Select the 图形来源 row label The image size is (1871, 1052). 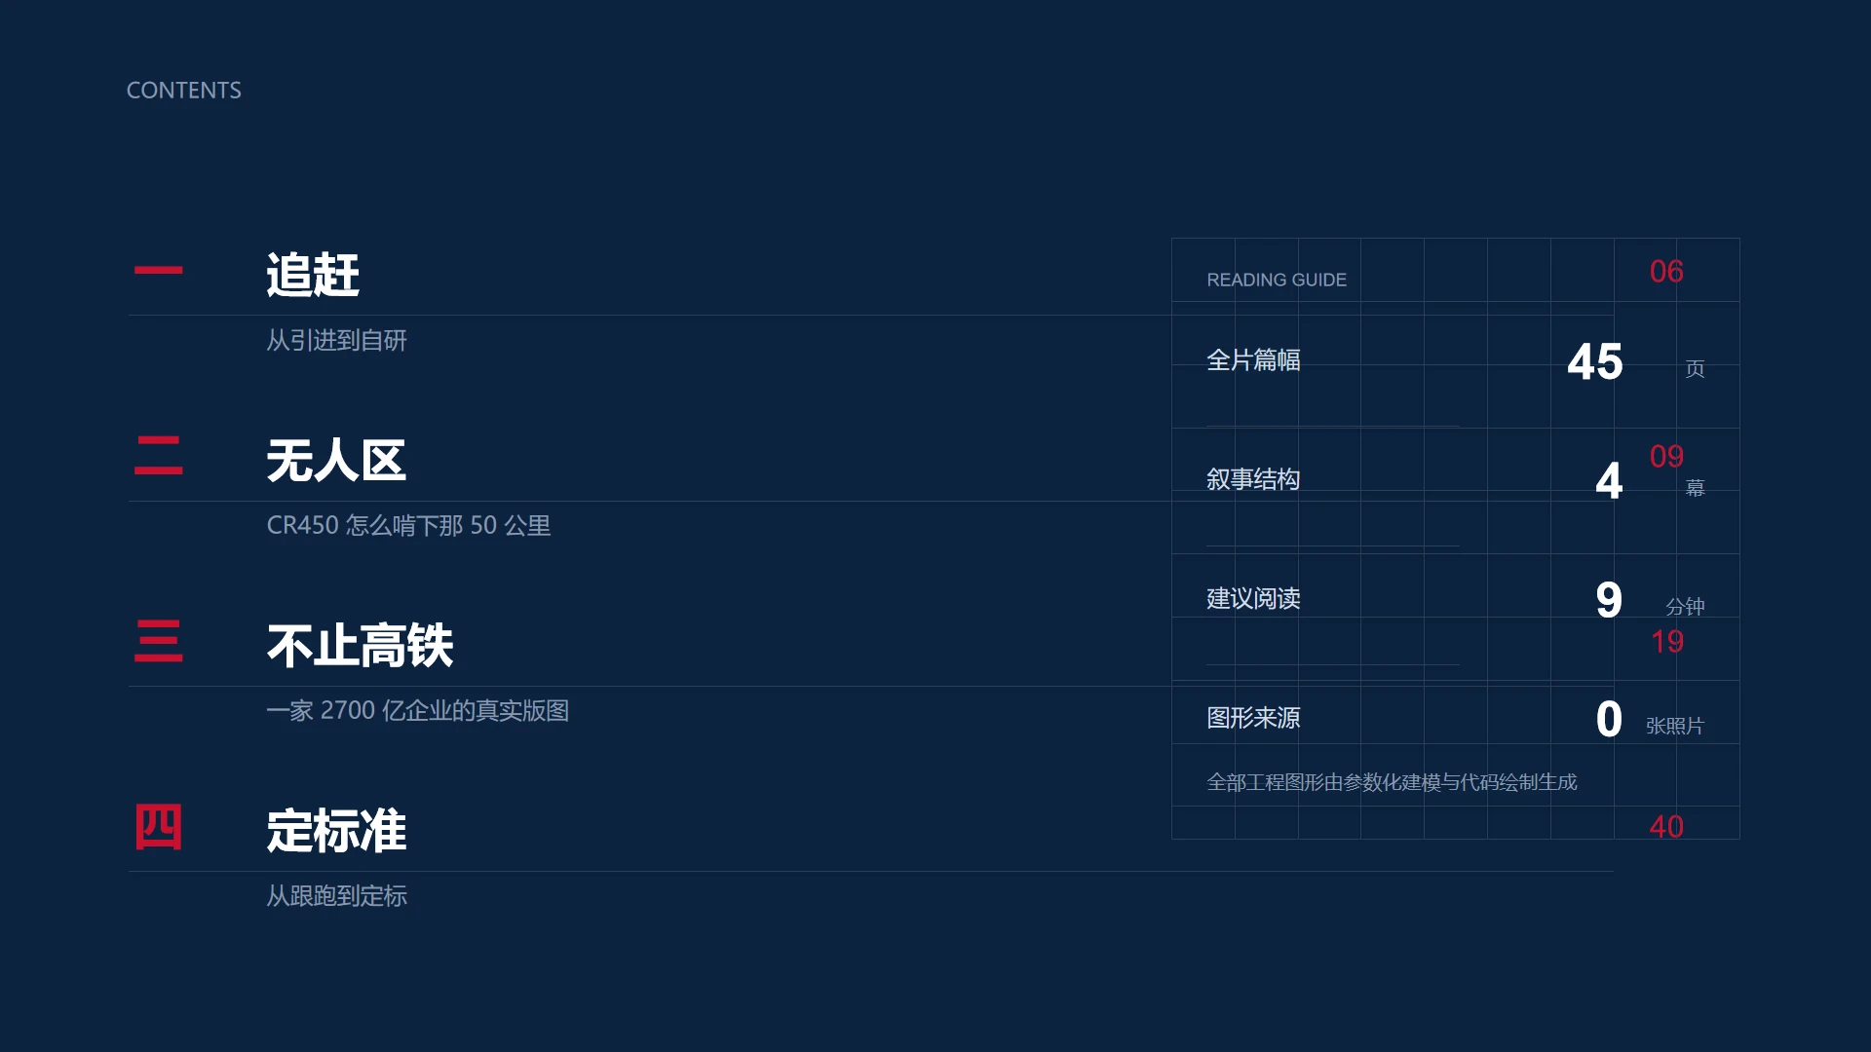(1253, 718)
